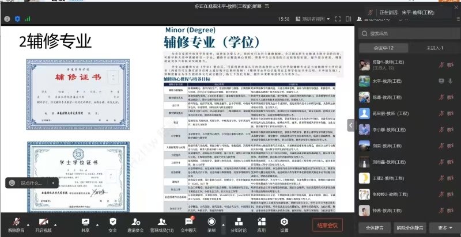Image resolution: width=461 pixels, height=237 pixels.
Task: Open the 应用 apps icon
Action: (x=262, y=221)
